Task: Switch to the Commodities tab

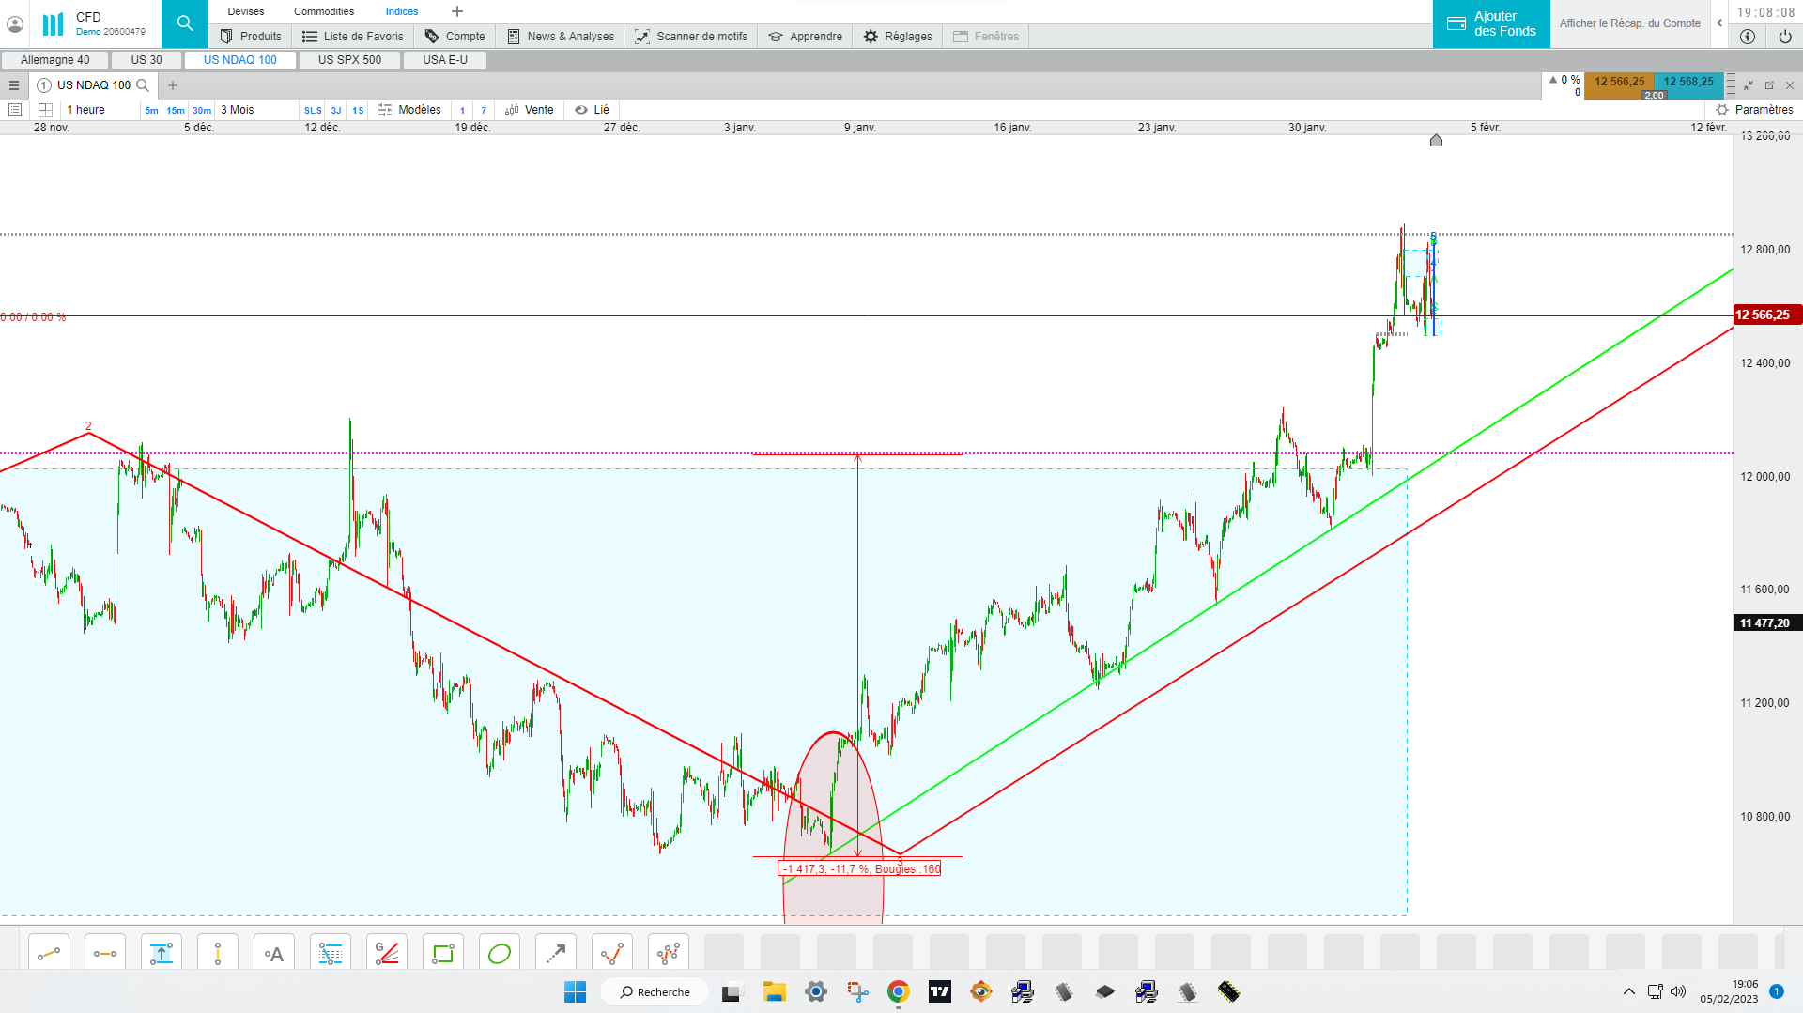Action: (x=324, y=11)
